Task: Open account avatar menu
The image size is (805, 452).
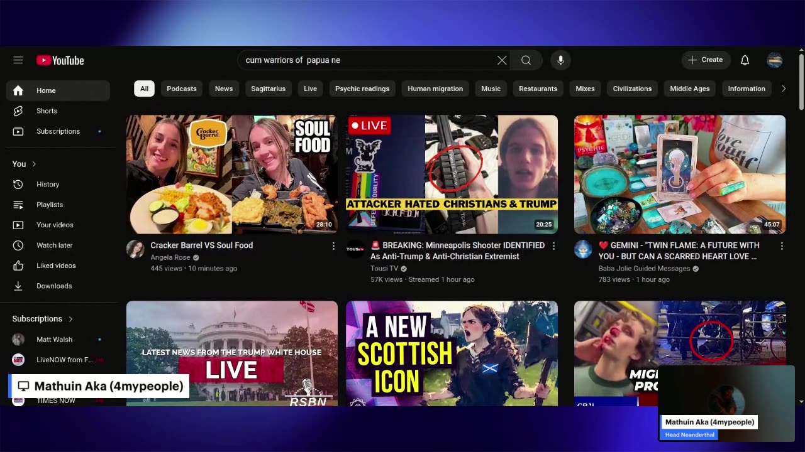Action: (x=775, y=60)
